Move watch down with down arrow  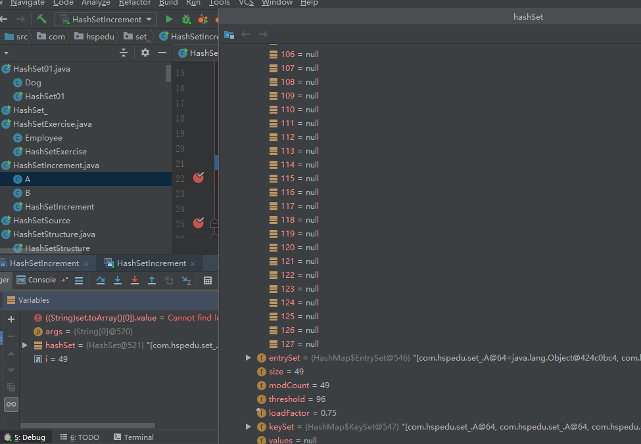(x=11, y=370)
